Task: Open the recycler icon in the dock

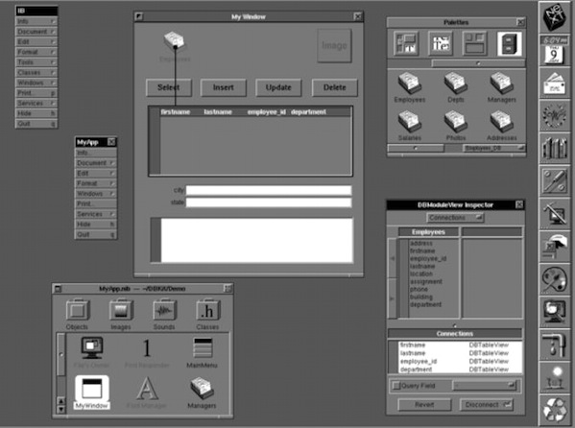Action: [x=555, y=409]
